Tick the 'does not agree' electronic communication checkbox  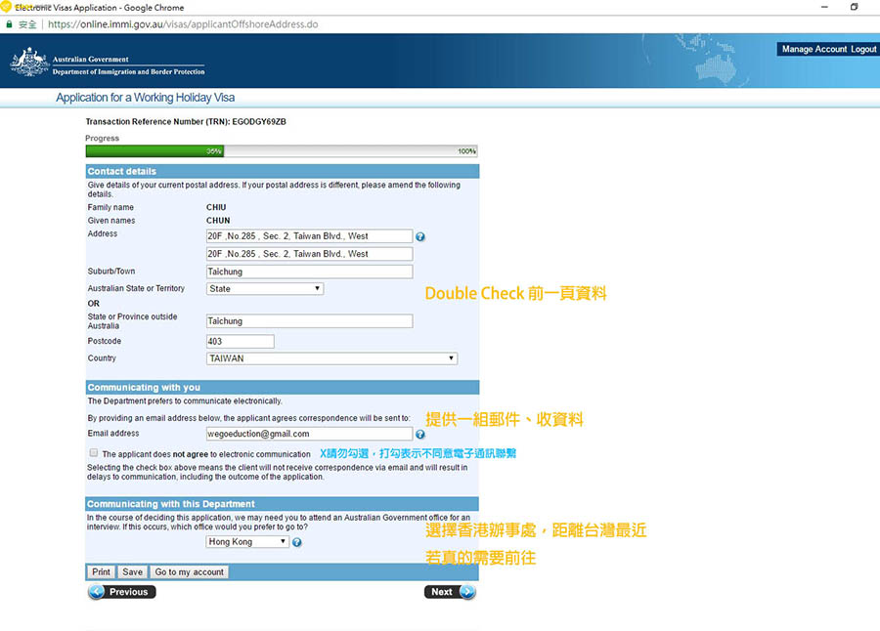click(x=94, y=453)
